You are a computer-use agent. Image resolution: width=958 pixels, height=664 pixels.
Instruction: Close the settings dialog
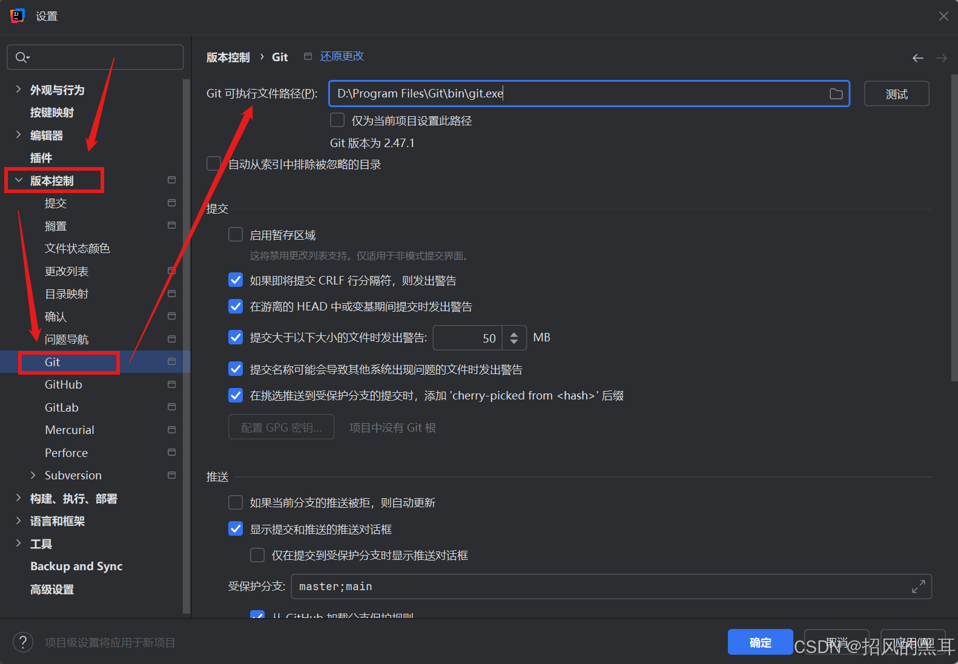coord(943,16)
